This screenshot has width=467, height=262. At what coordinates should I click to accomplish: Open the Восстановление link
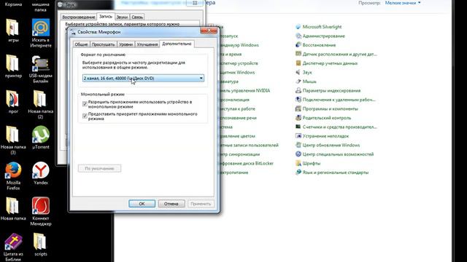click(x=319, y=45)
